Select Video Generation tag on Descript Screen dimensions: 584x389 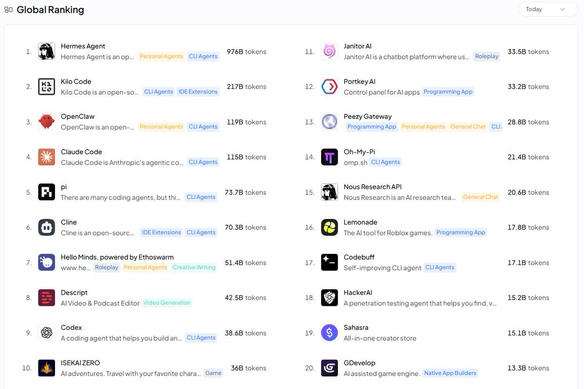point(167,302)
